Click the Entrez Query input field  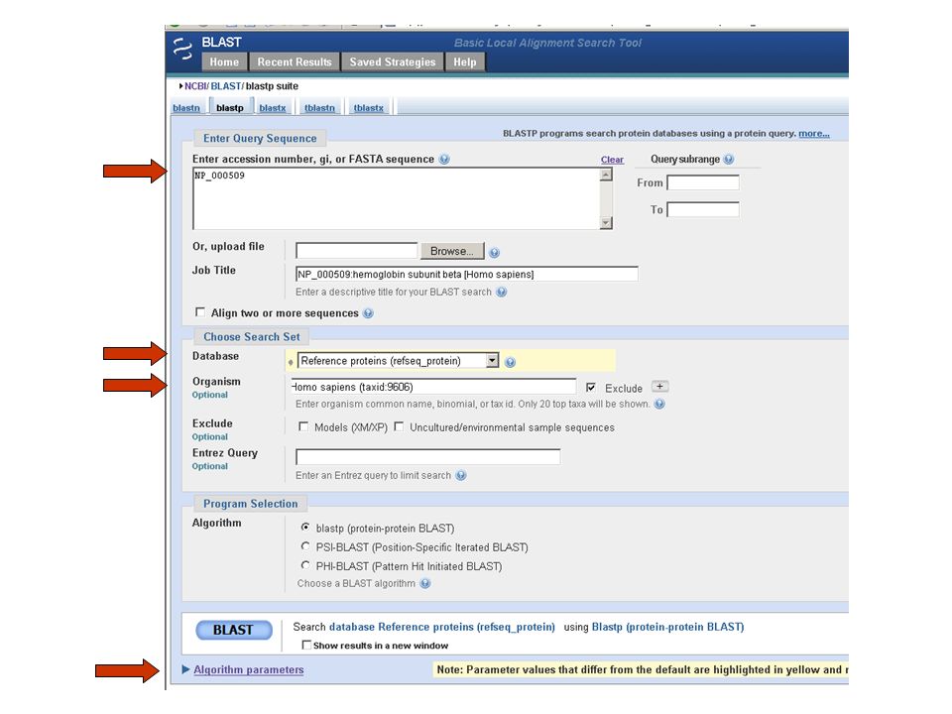(428, 457)
